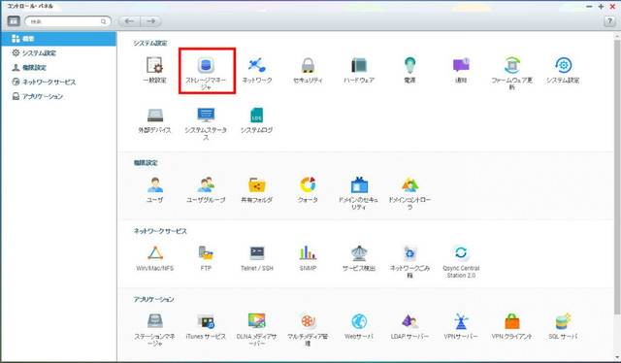Image resolution: width=621 pixels, height=363 pixels.
Task: Maximize the control panel window
Action: tap(602, 7)
